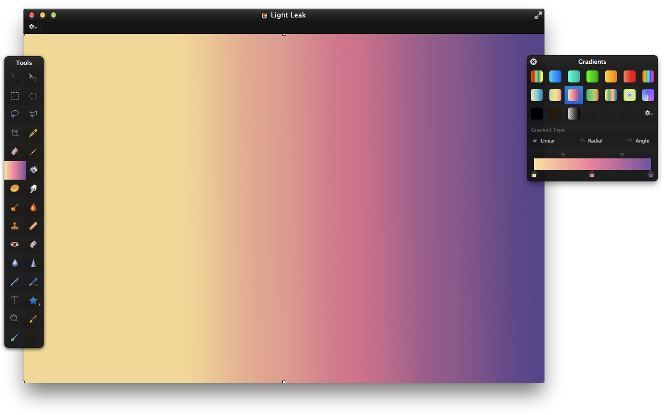
Task: Pick the first rainbow gradient preset
Action: pyautogui.click(x=537, y=76)
